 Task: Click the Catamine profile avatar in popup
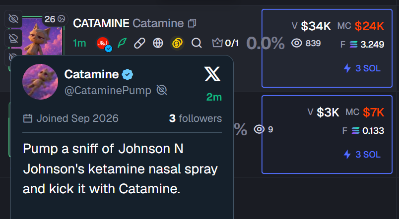click(x=40, y=82)
